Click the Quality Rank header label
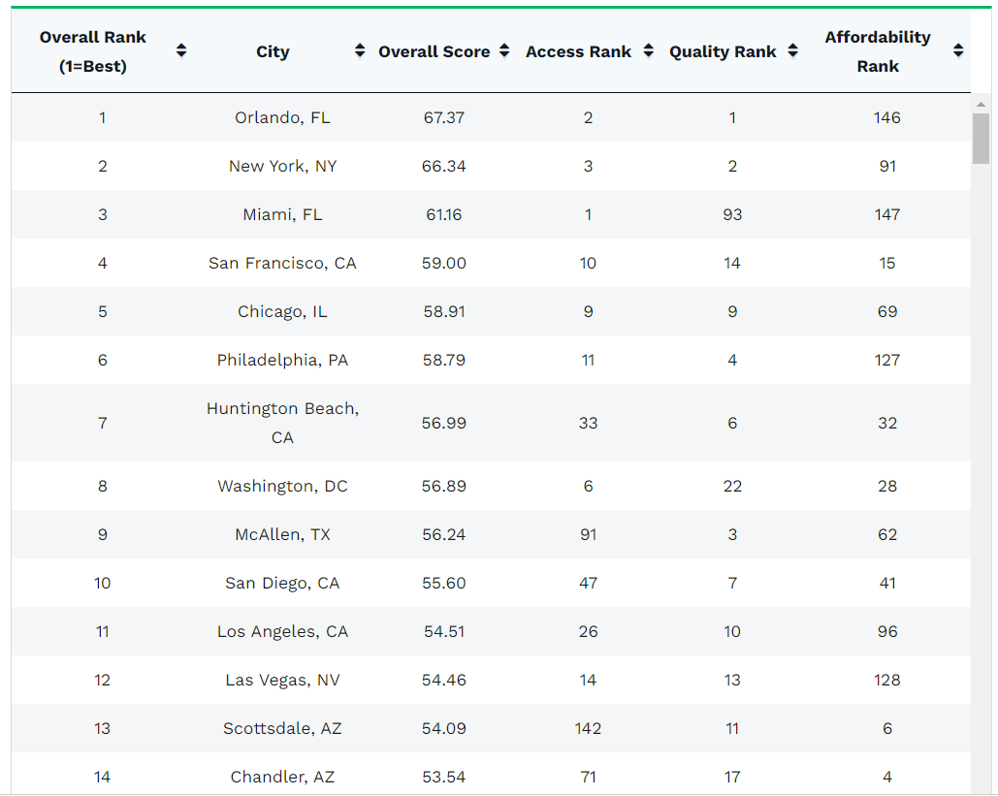 pos(723,52)
